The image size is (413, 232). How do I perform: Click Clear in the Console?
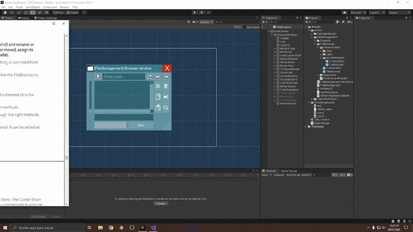265,175
